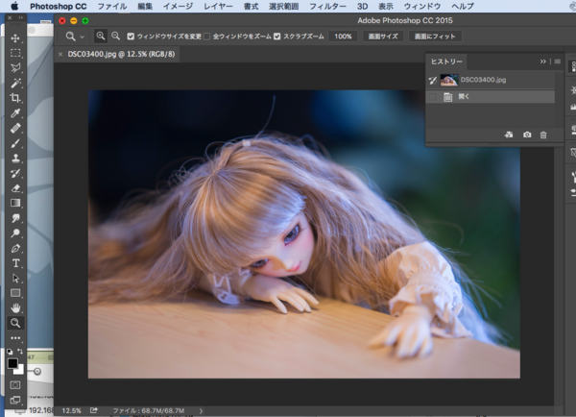Viewport: 576px width, 417px height.
Task: Open the Edit Toolbar three-dots menu
Action: [x=15, y=338]
